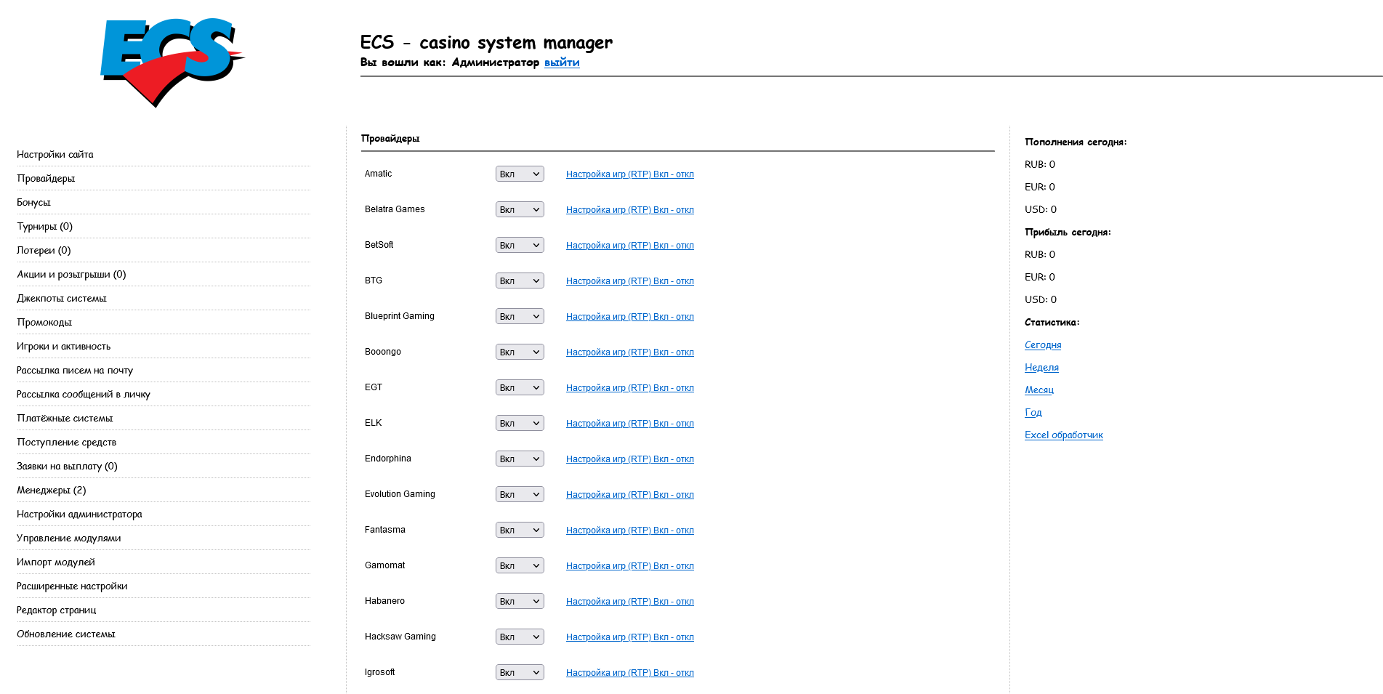Open Платёжные системы menu entry

[65, 419]
